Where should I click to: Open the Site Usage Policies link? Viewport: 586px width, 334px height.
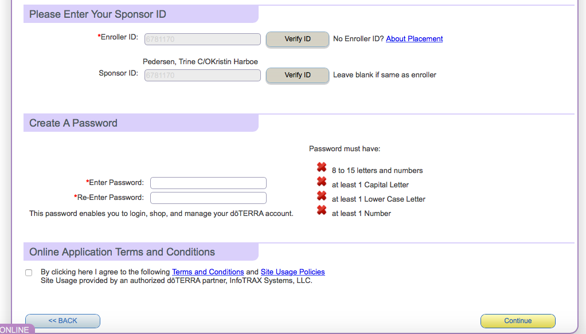[x=292, y=272]
